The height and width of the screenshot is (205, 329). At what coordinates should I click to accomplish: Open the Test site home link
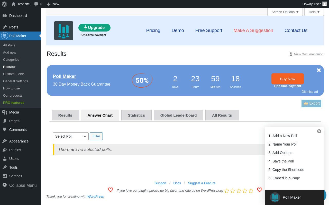coord(21,4)
